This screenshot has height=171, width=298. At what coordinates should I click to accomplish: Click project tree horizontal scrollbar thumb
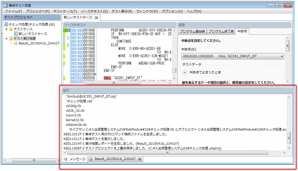coord(34,160)
